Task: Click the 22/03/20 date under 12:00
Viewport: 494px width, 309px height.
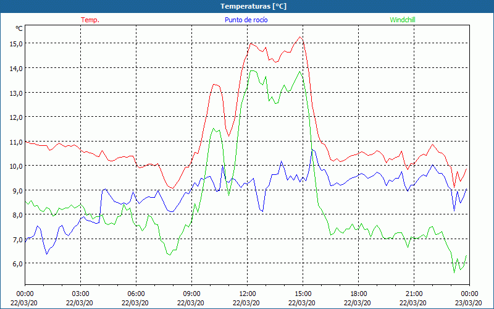Action: (x=246, y=303)
